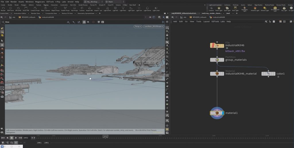Screen dimensions: 294x148
Task: Open the Megascans menu
Action: click(40, 2)
